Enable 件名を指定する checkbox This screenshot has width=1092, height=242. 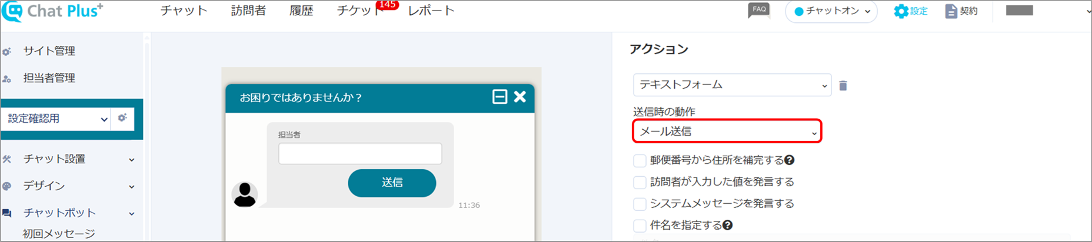pos(640,226)
